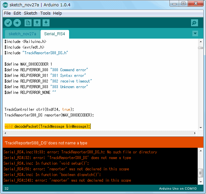Click the orange 'does not name a type' message
Image resolution: width=206 pixels, height=194 pixels.
coord(46,143)
